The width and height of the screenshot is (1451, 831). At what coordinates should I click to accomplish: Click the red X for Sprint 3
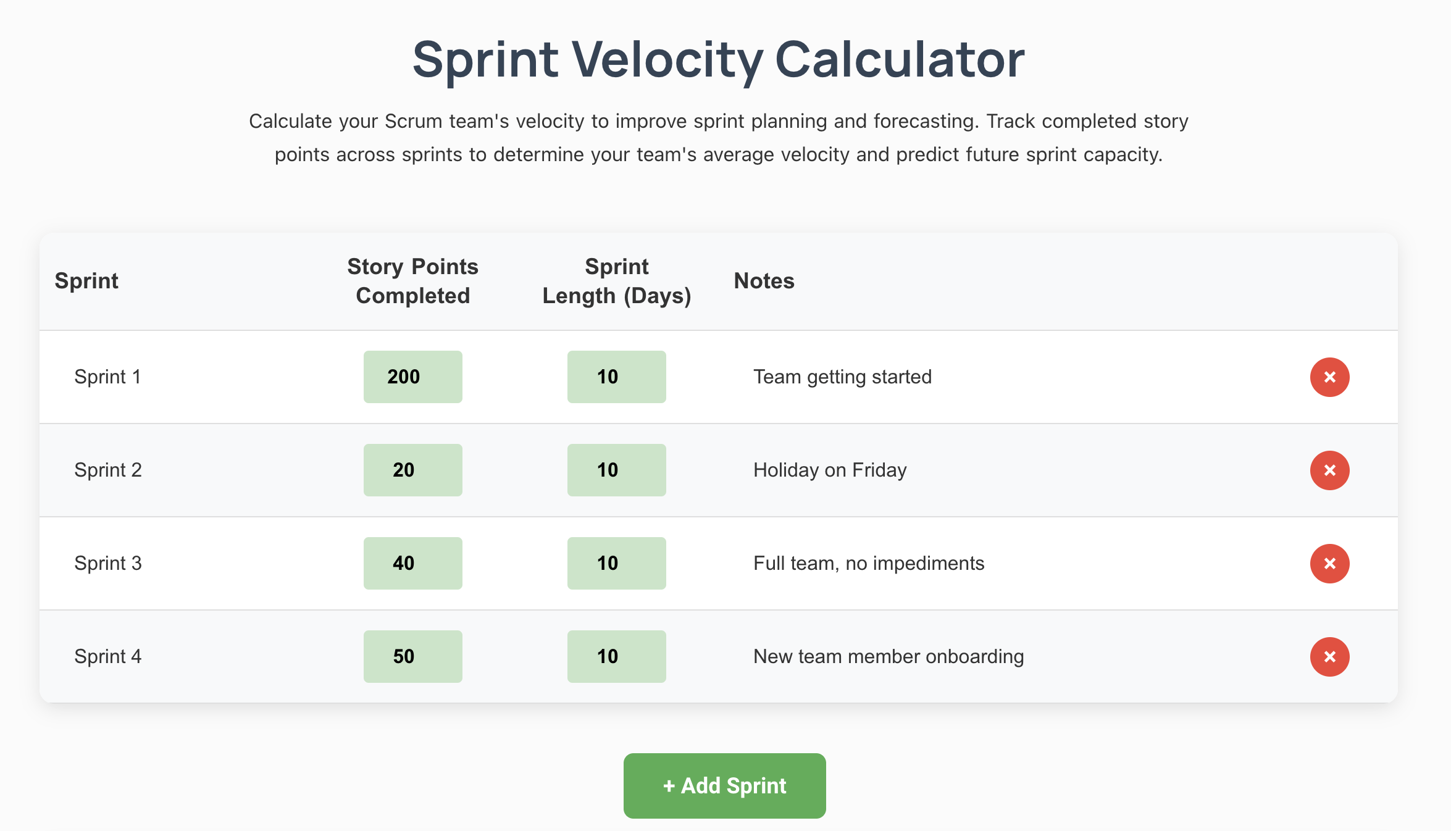click(x=1329, y=564)
